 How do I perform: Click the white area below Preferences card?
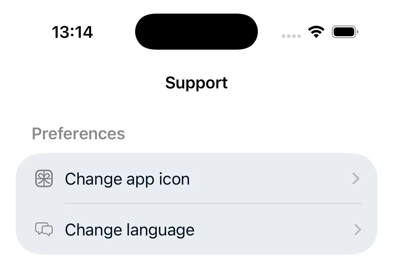(196, 264)
